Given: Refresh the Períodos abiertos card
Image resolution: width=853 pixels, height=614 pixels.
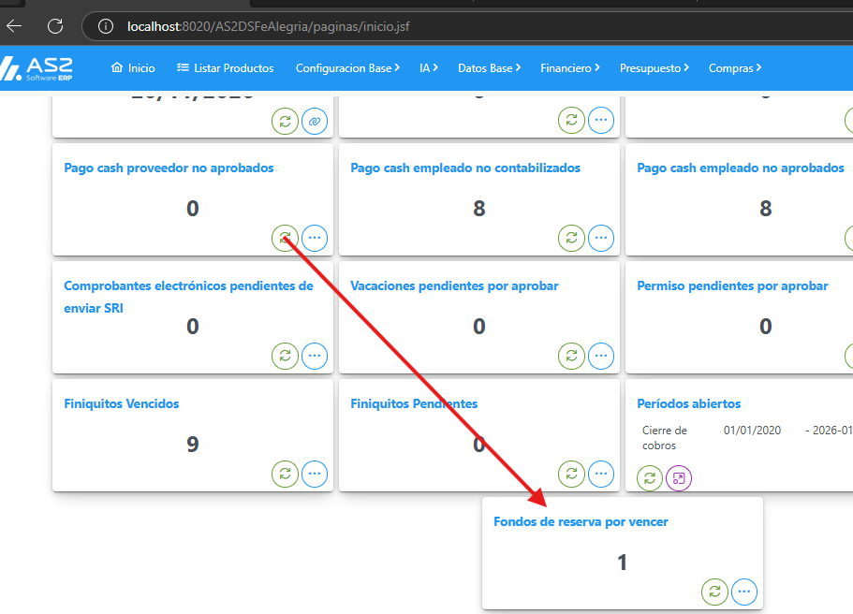Looking at the screenshot, I should point(650,478).
